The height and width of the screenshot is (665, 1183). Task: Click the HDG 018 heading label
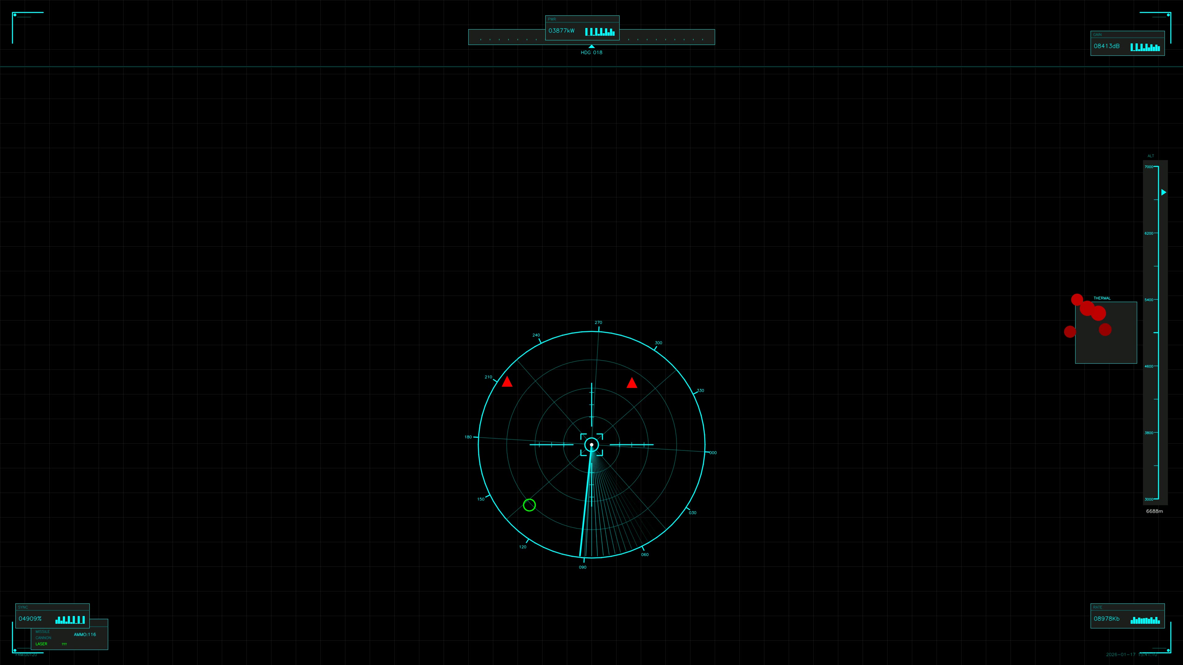coord(591,52)
